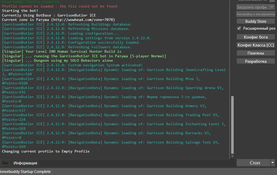
Task: Click the '#Points=192' log text
Action: [14, 92]
